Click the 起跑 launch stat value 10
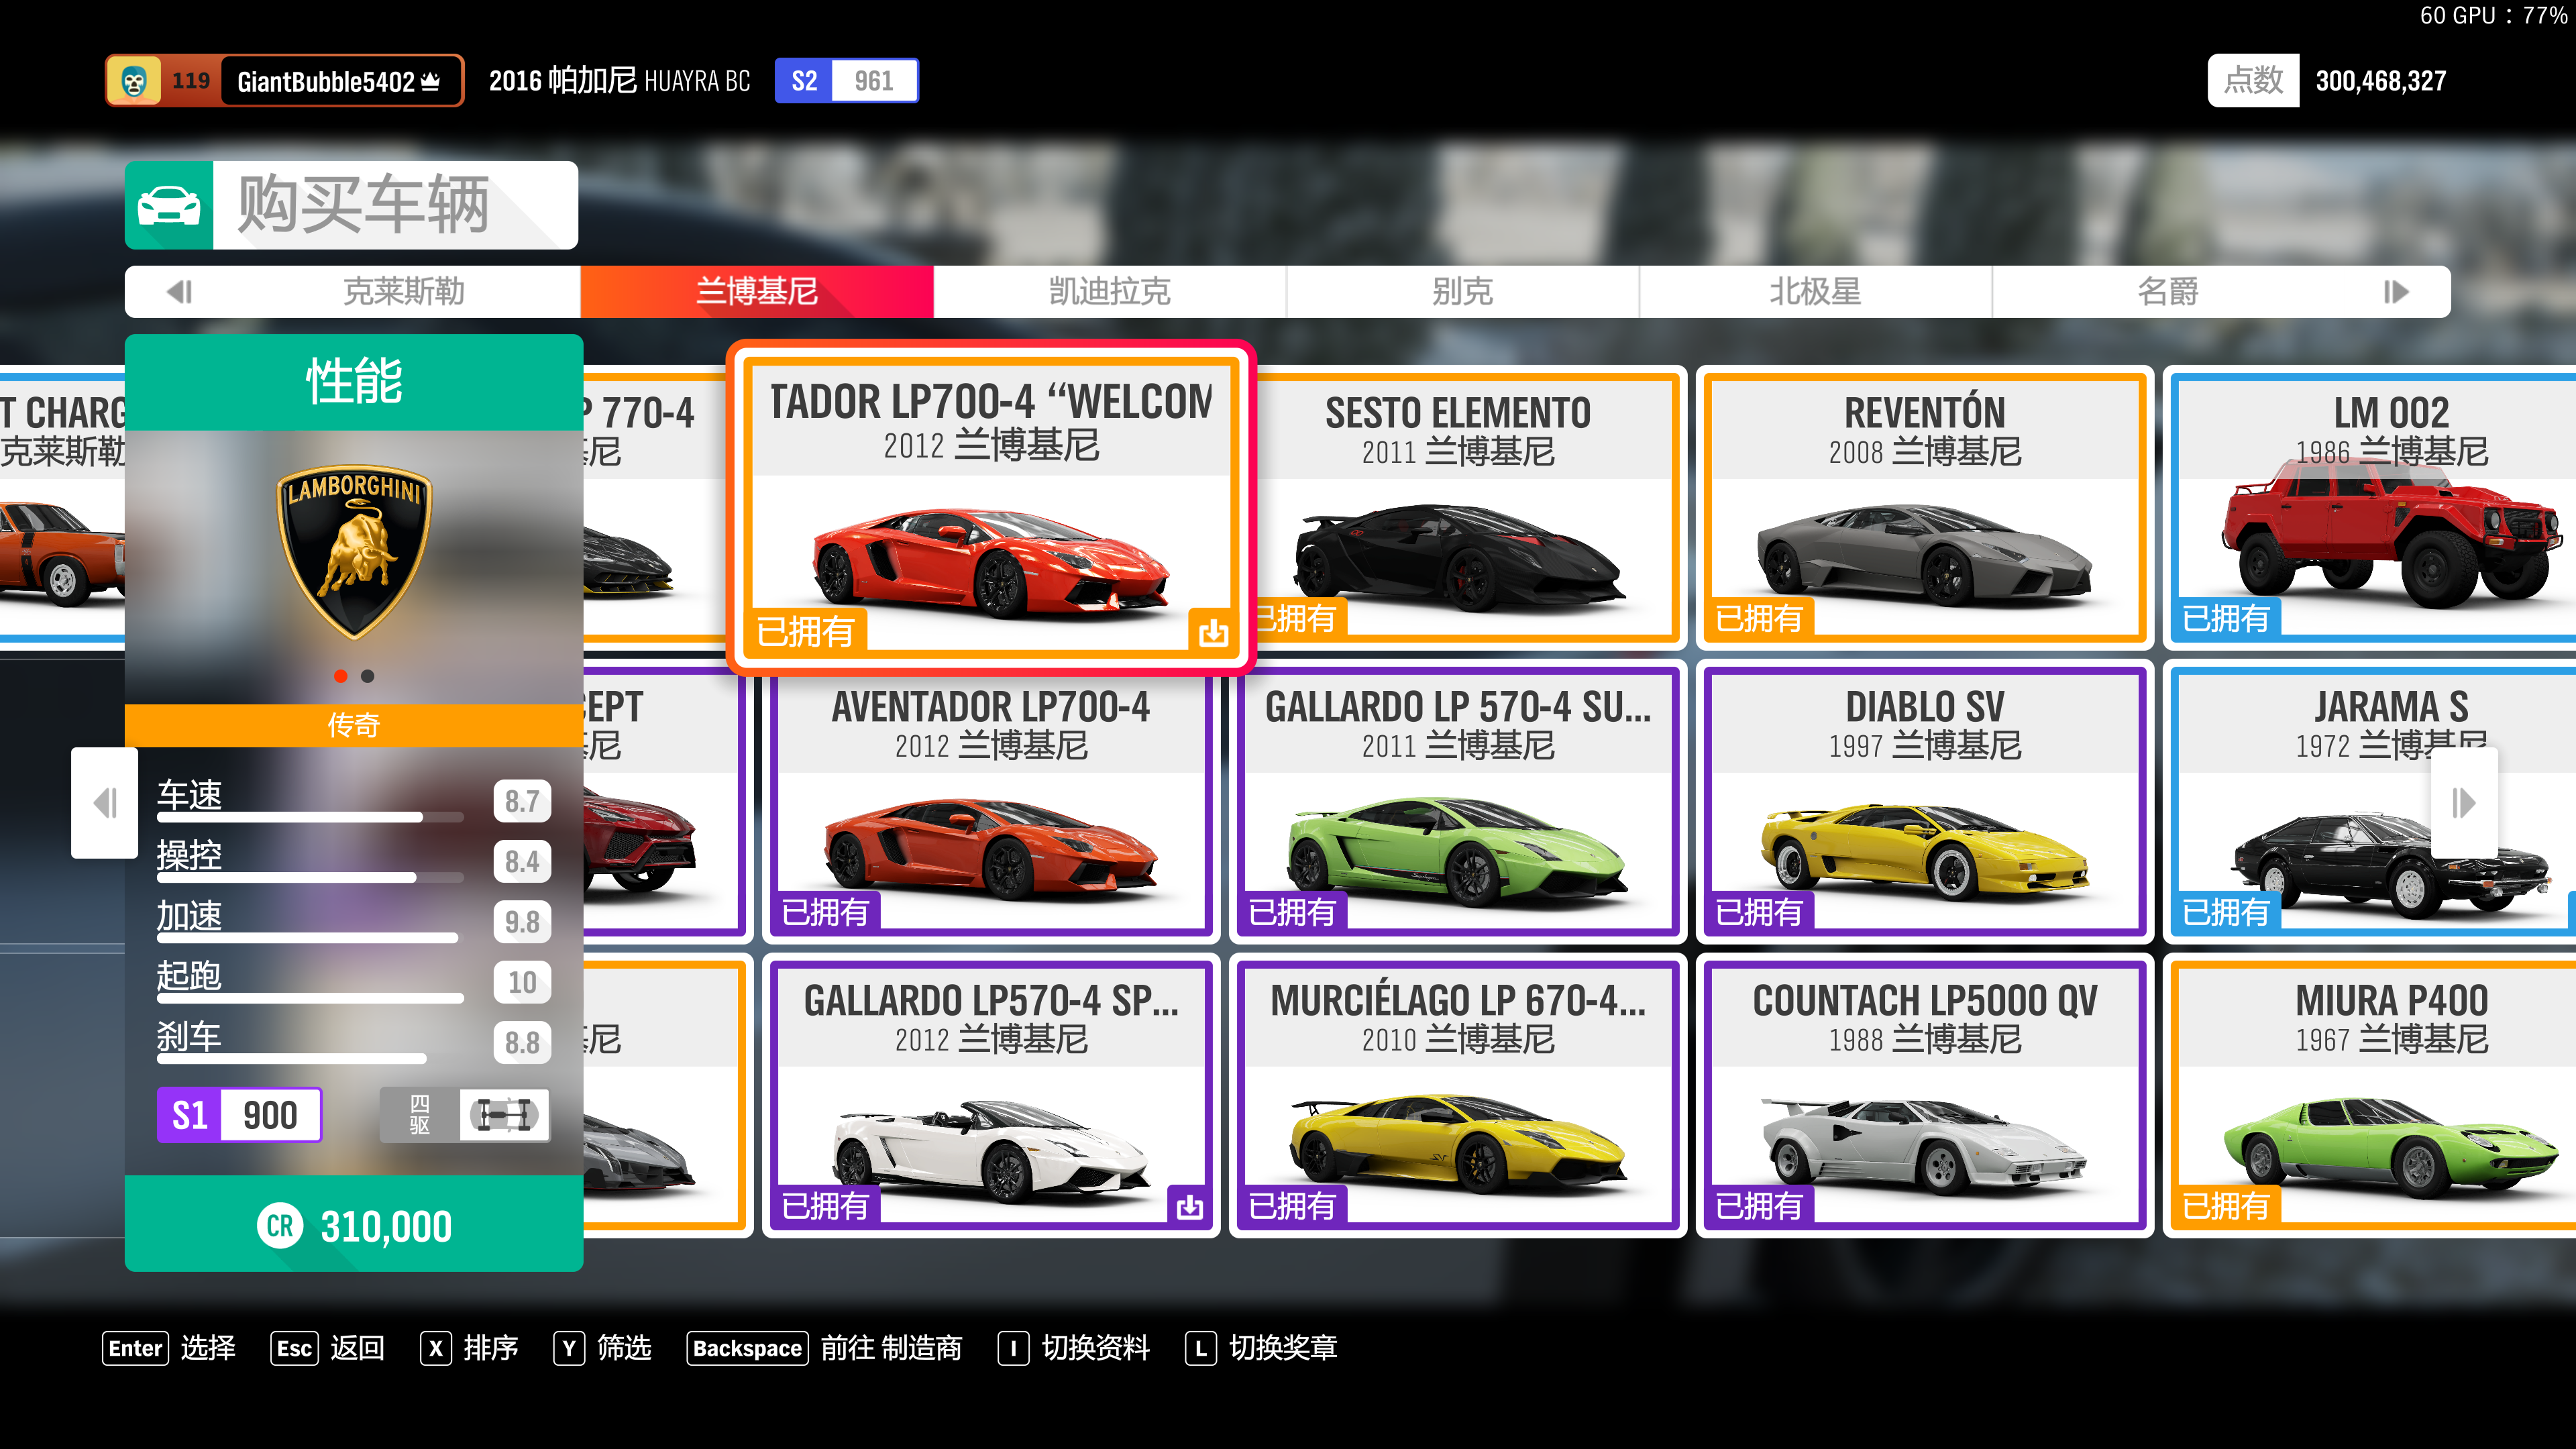The height and width of the screenshot is (1449, 2576). pos(522,982)
